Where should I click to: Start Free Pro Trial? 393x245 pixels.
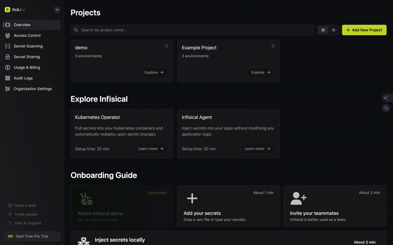tap(32, 236)
